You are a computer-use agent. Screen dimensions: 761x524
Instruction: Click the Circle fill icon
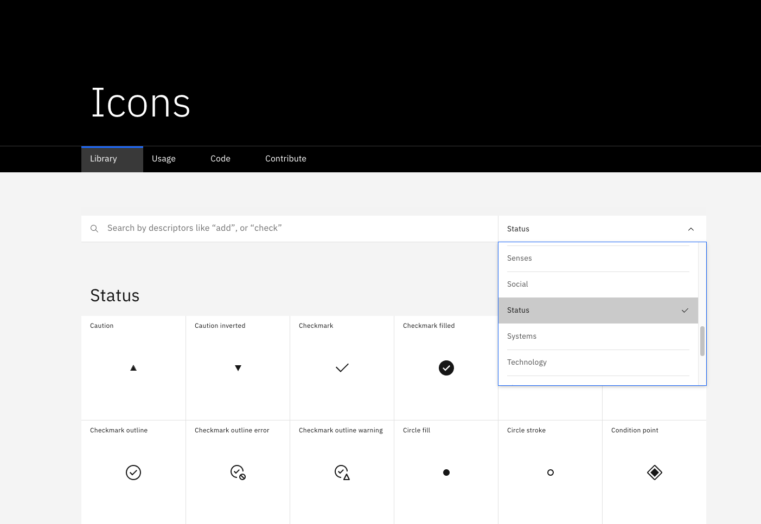point(446,473)
